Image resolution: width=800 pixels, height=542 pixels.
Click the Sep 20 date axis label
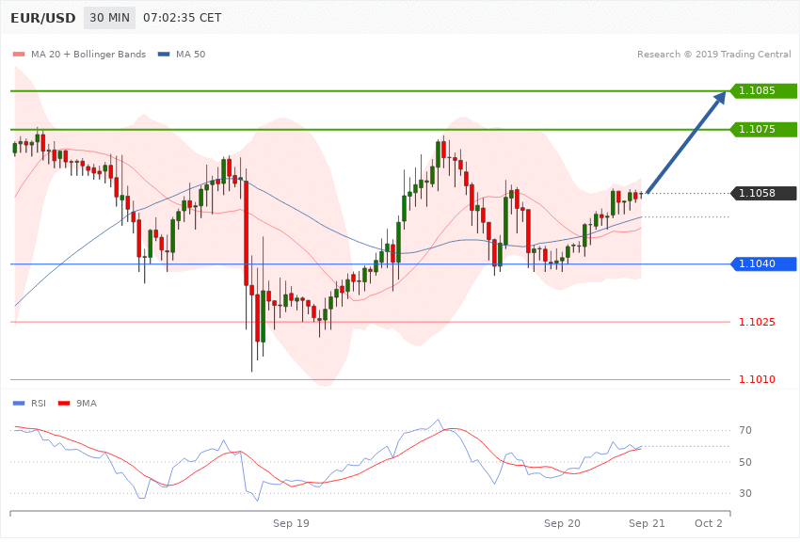point(562,523)
